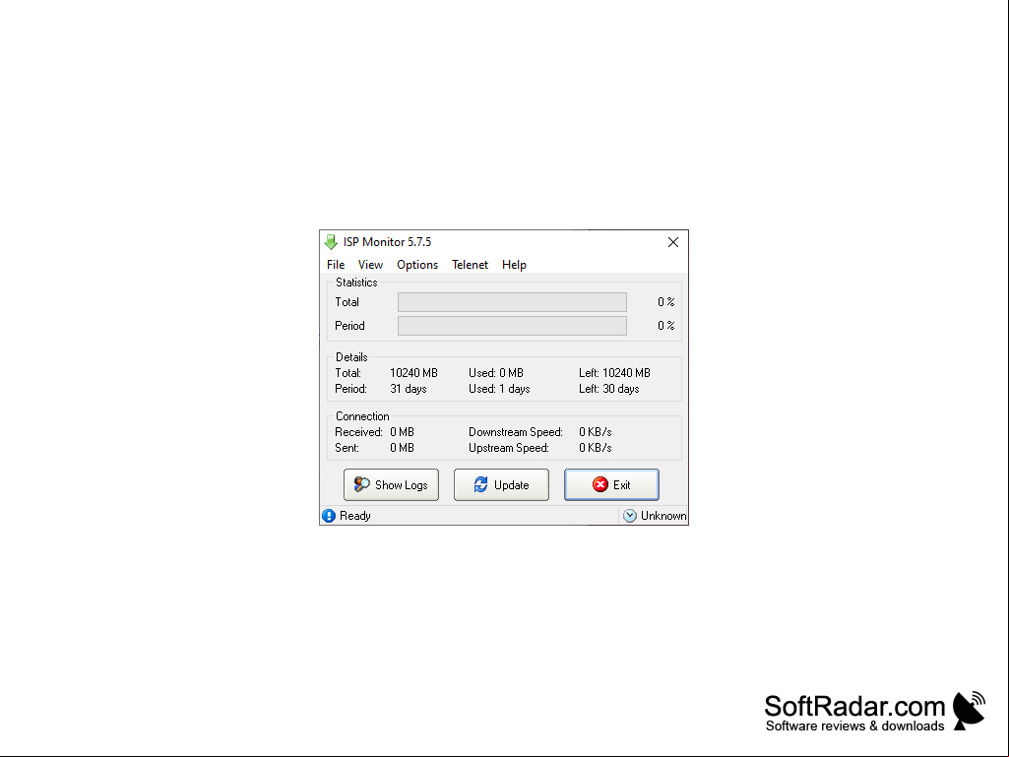Click the blue Ready status icon

329,516
